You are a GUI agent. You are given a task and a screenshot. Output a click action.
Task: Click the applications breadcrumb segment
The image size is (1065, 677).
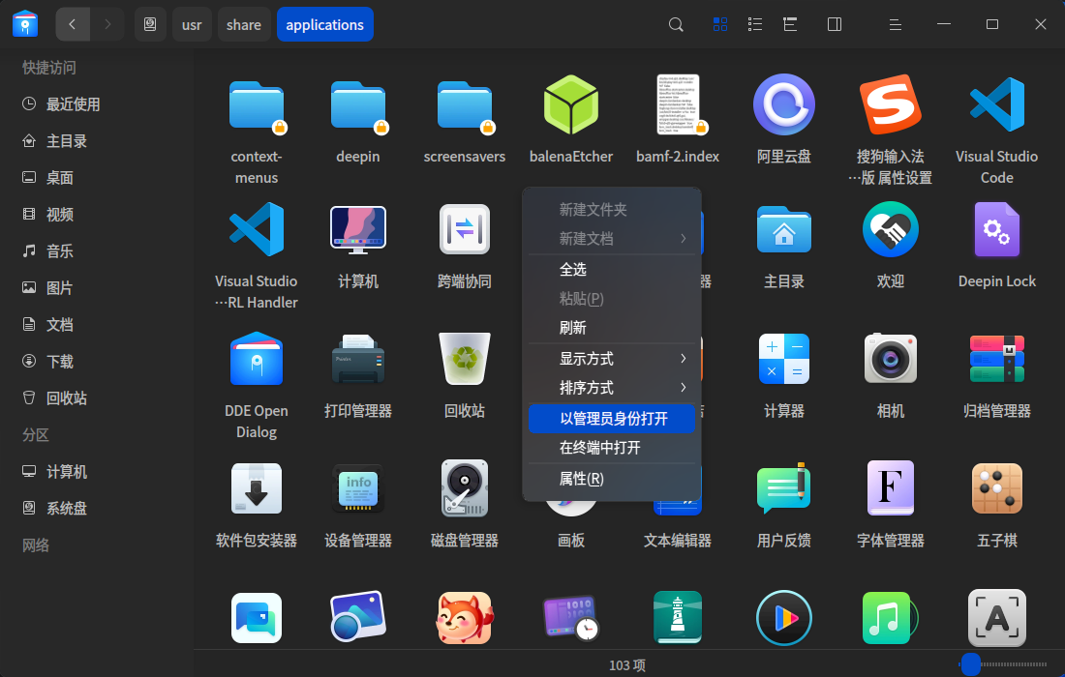[324, 24]
